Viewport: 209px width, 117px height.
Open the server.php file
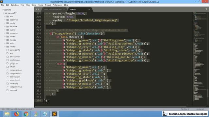tap(14, 84)
